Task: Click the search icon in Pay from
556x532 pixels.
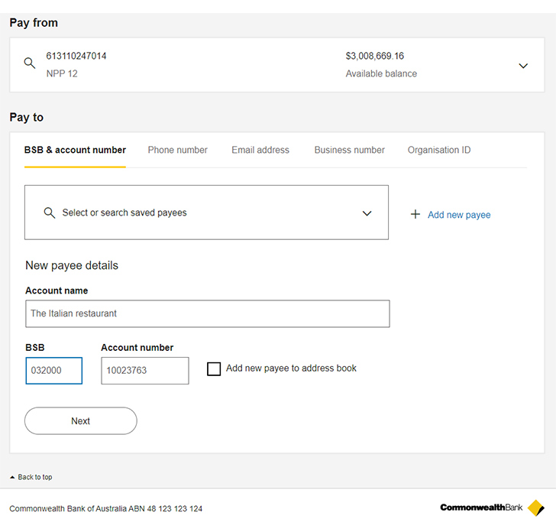Action: [30, 64]
